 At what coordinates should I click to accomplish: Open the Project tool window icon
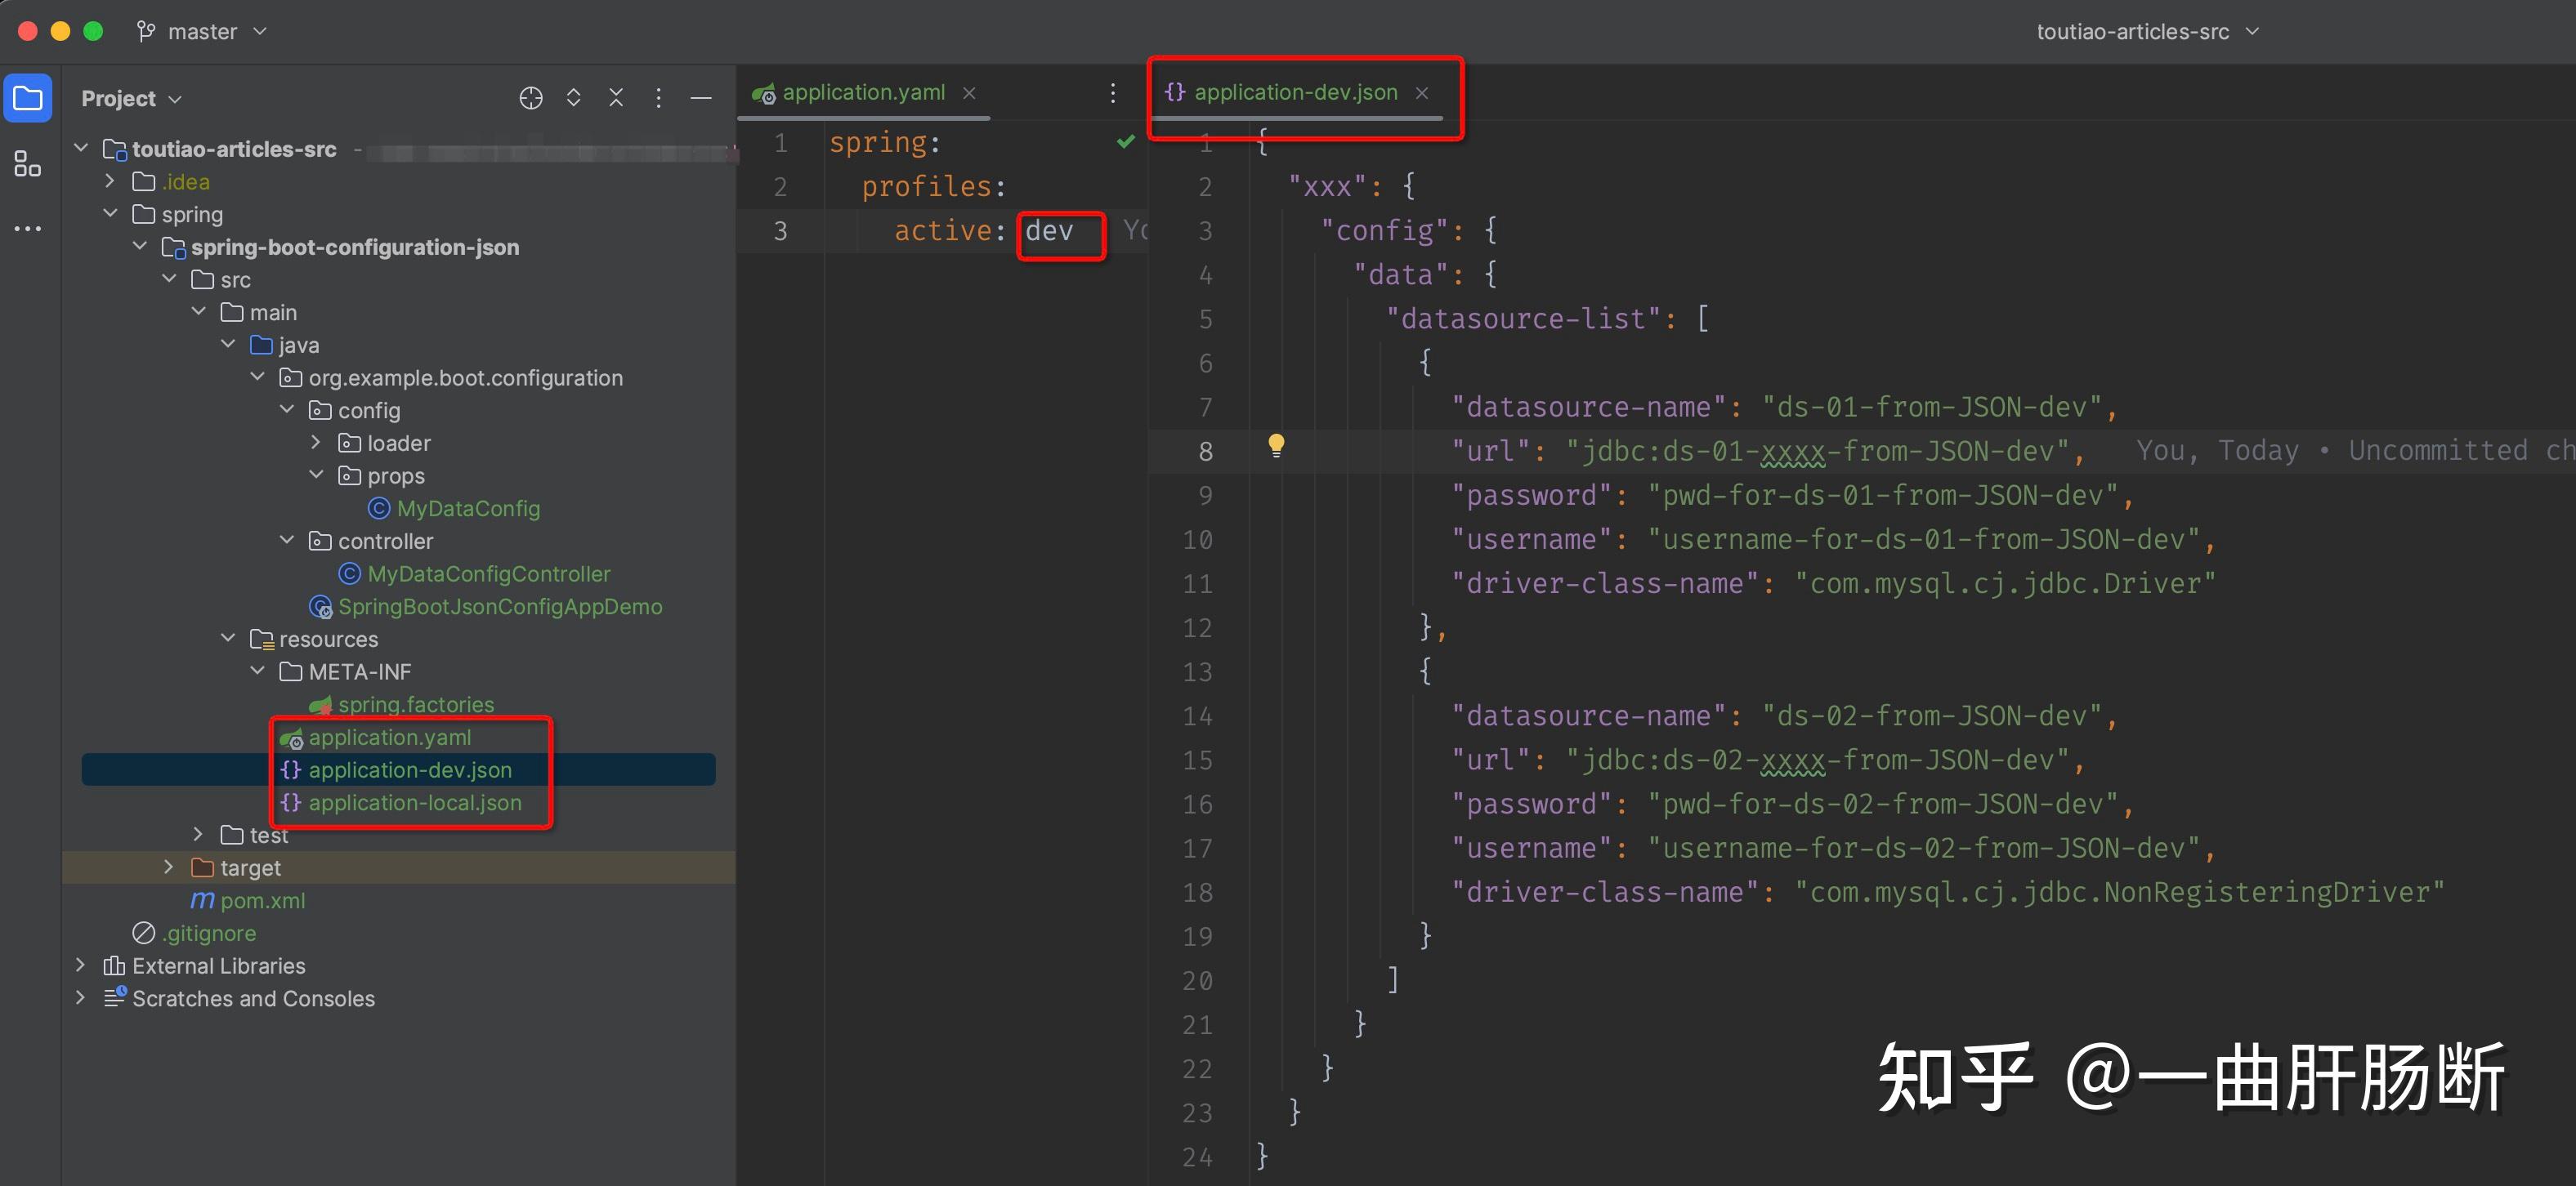tap(28, 98)
